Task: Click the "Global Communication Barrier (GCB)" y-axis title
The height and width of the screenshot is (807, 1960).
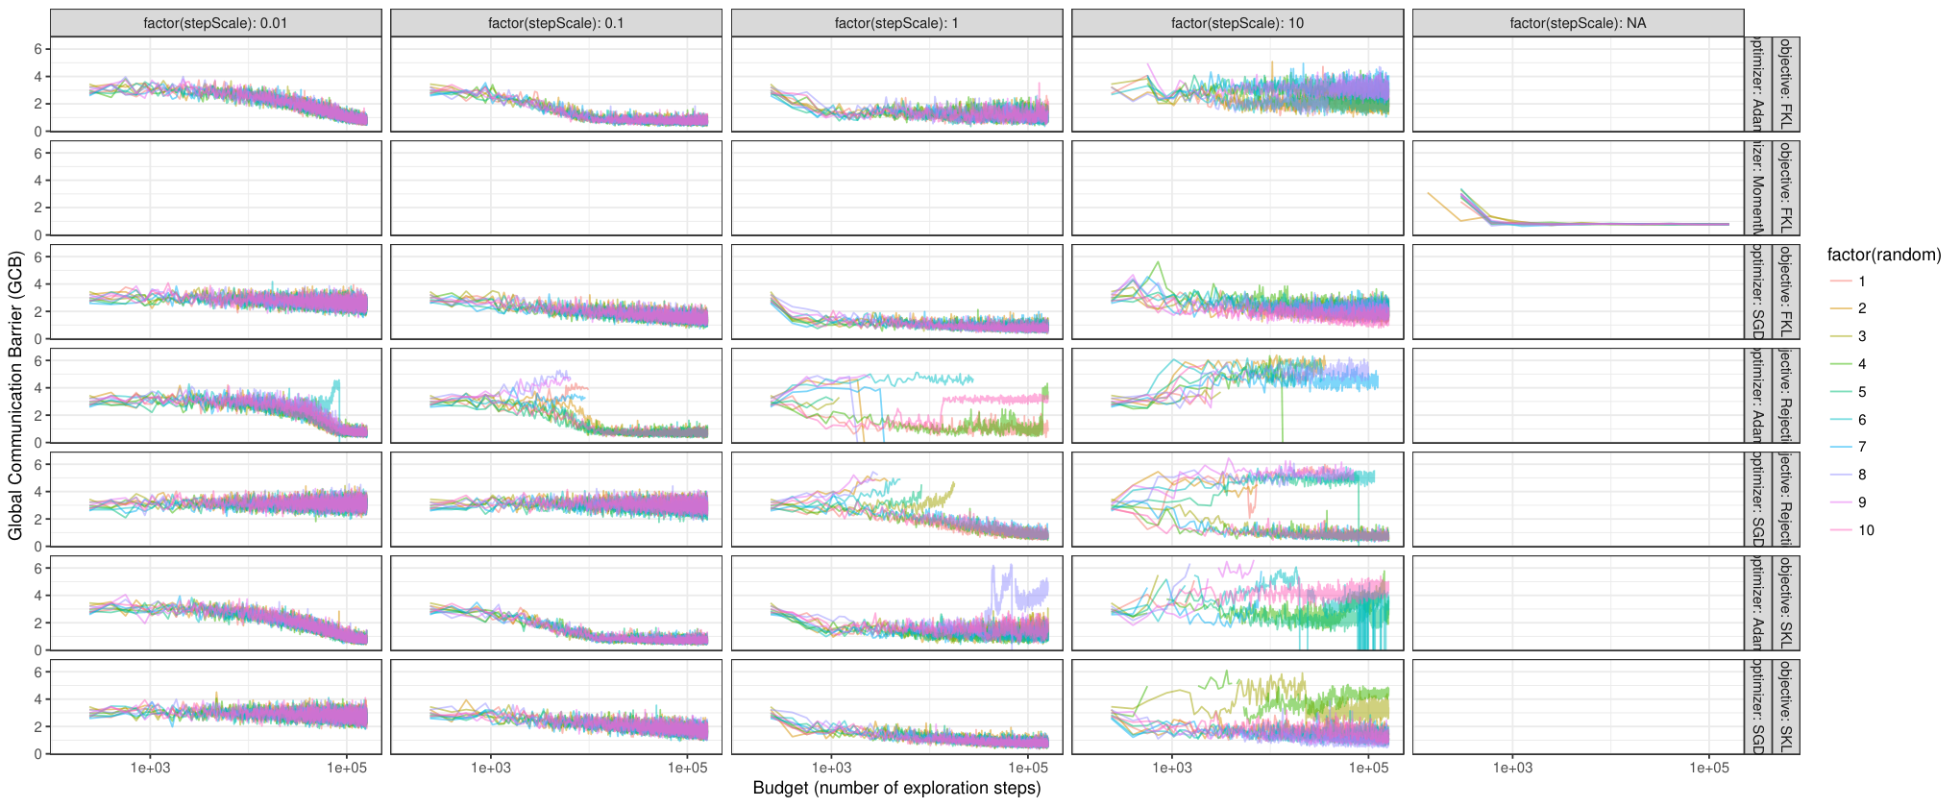Action: point(15,395)
